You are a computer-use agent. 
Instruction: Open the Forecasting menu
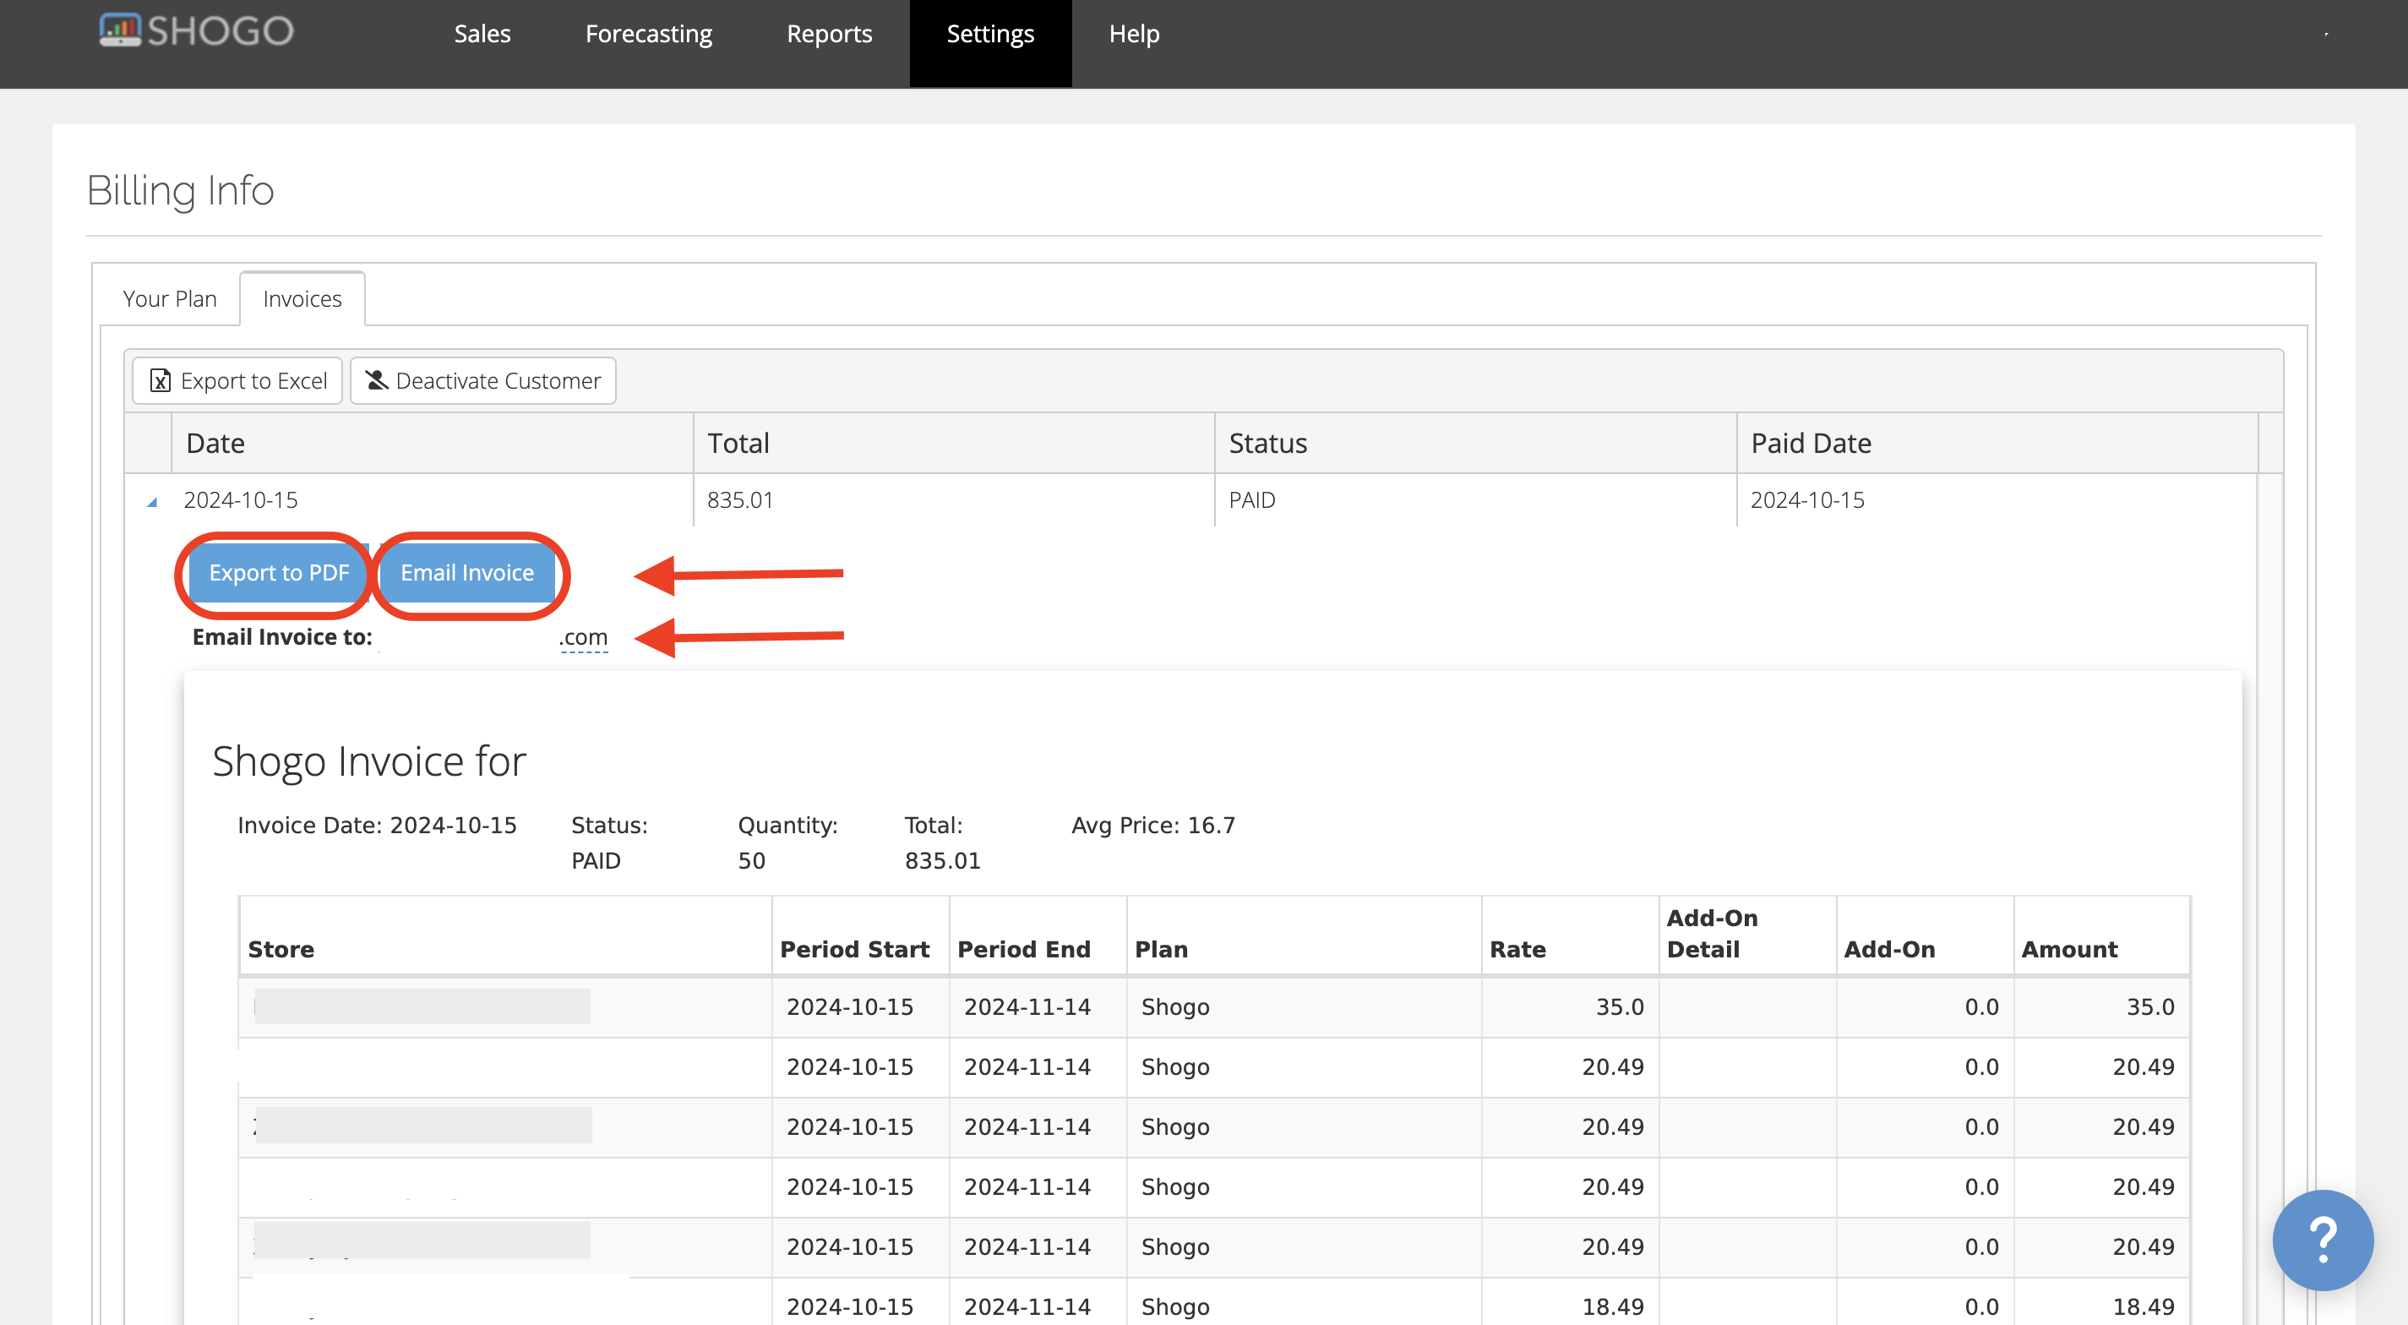pyautogui.click(x=649, y=34)
